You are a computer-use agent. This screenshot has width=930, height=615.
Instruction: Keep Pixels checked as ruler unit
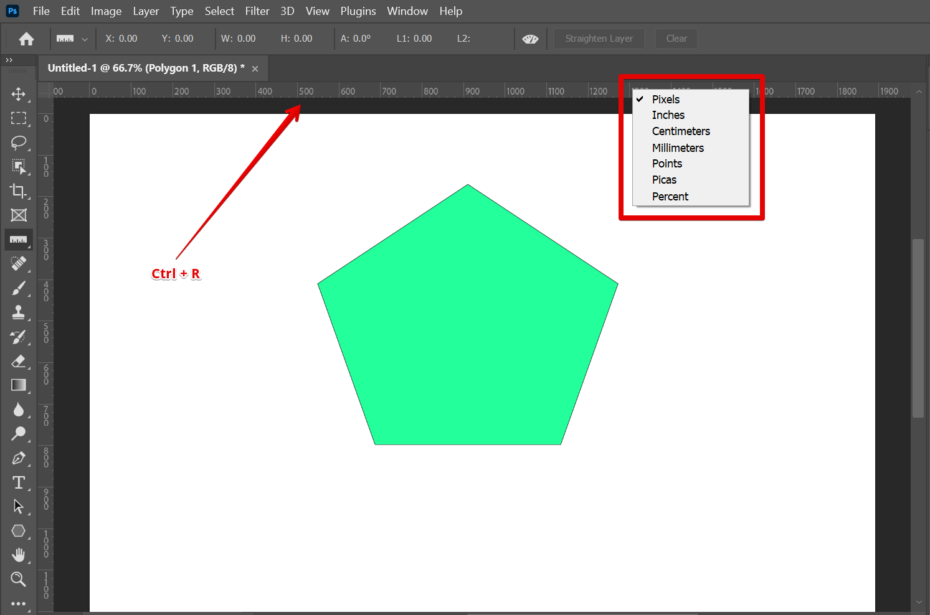[665, 99]
